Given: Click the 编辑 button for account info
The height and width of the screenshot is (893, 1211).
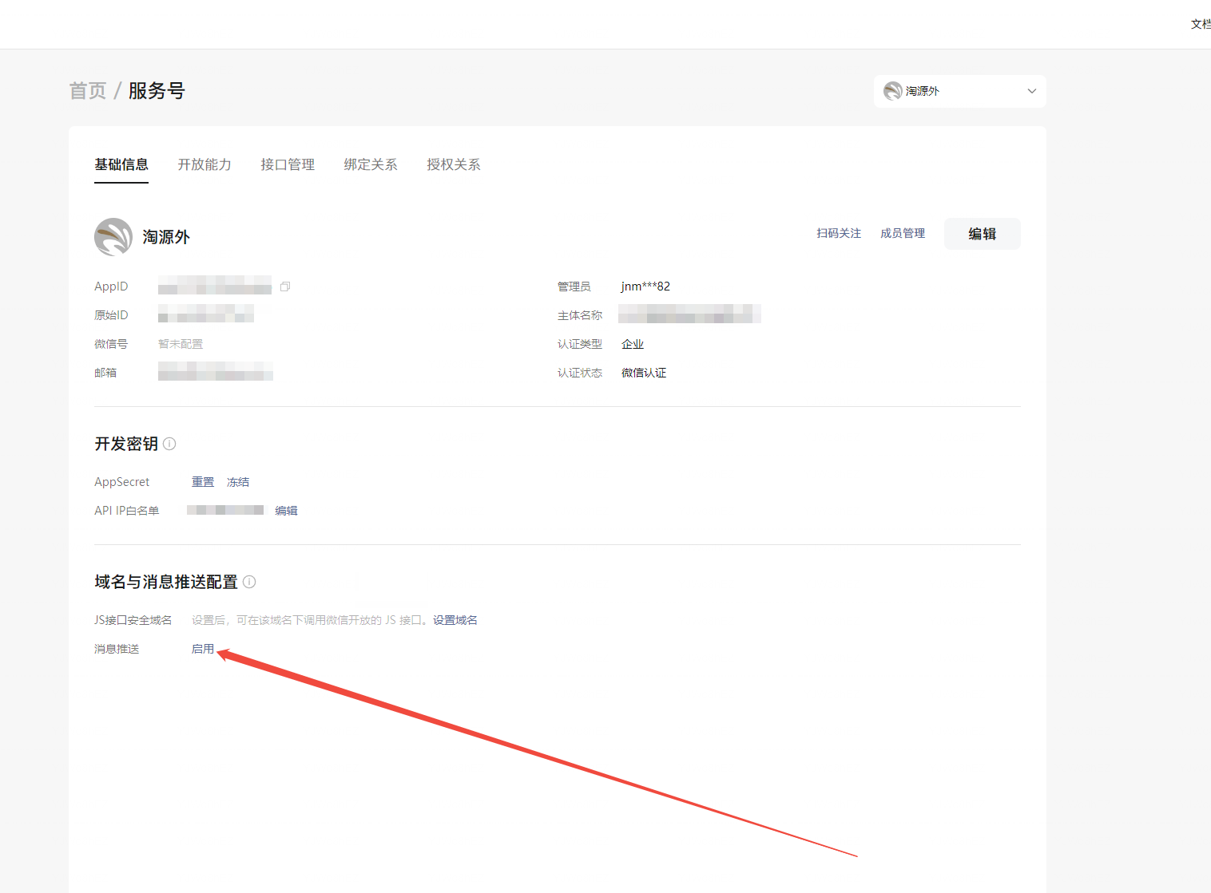Looking at the screenshot, I should pos(982,234).
